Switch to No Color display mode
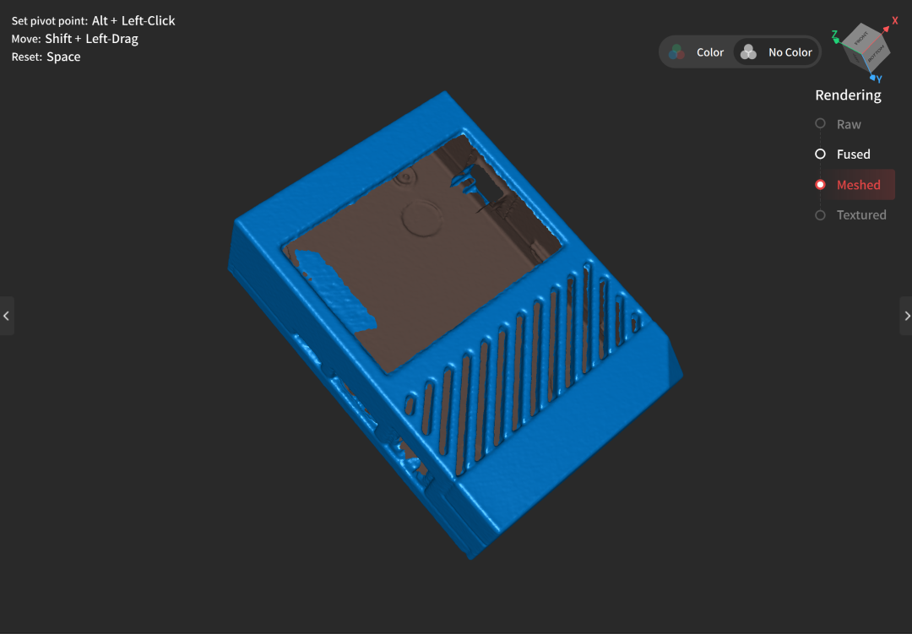Image resolution: width=912 pixels, height=634 pixels. tap(776, 52)
